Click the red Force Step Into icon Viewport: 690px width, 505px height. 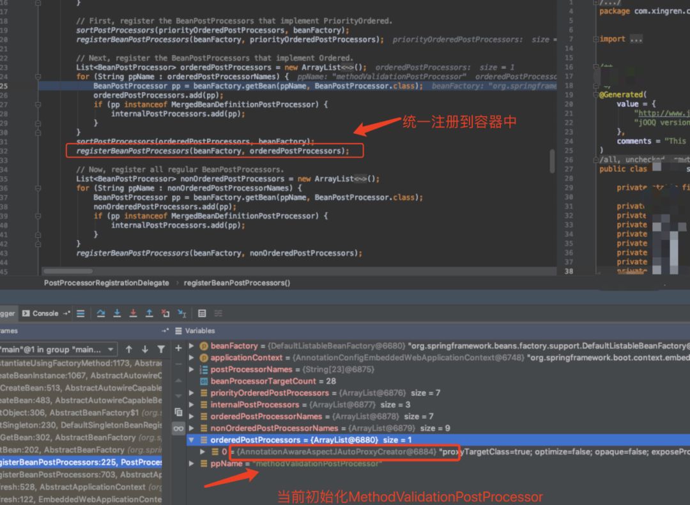pos(133,313)
